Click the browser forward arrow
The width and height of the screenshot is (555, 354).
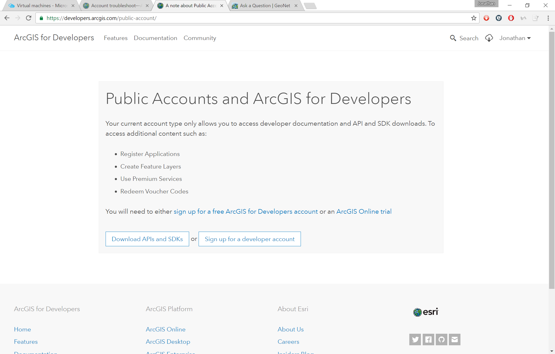pos(18,18)
